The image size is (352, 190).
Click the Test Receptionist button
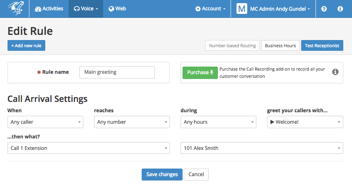coord(322,46)
